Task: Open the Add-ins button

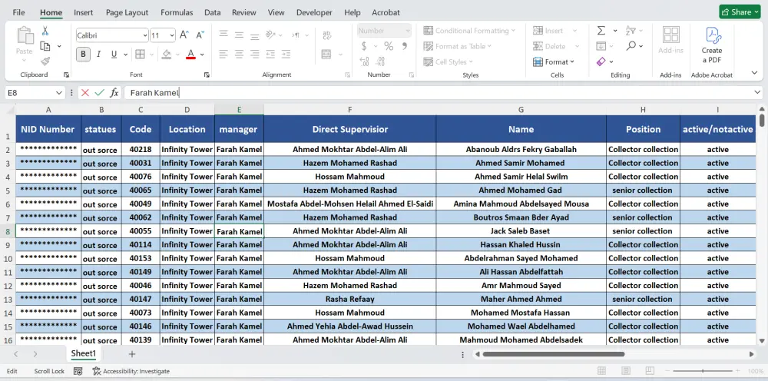Action: click(x=670, y=40)
